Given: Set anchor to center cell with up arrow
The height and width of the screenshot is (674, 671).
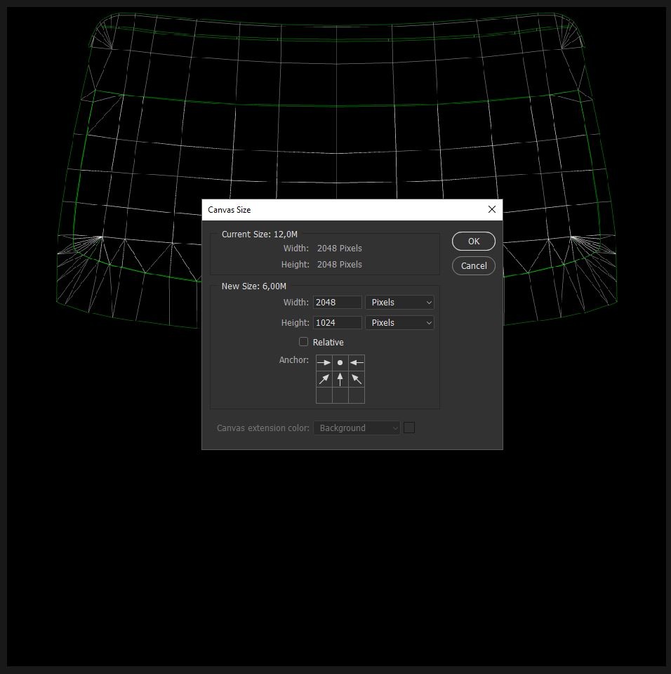Looking at the screenshot, I should 340,379.
